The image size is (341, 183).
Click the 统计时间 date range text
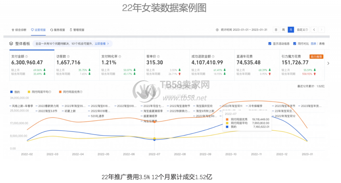(x=244, y=30)
